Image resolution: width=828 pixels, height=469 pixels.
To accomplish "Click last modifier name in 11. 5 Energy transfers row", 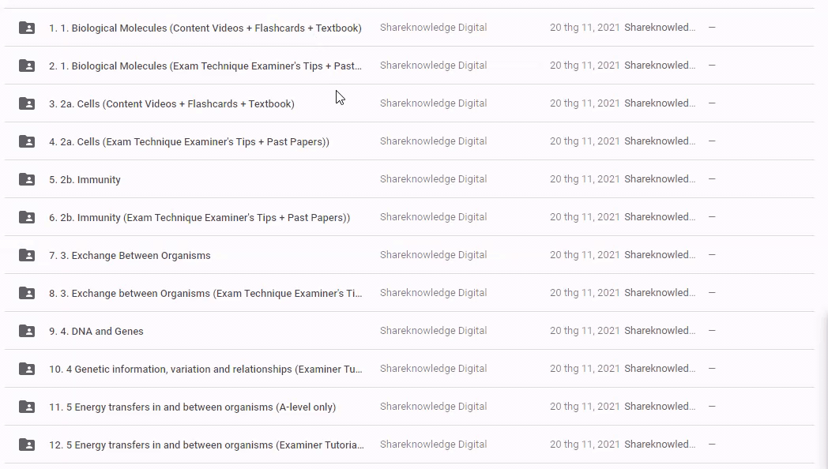I will tap(660, 407).
